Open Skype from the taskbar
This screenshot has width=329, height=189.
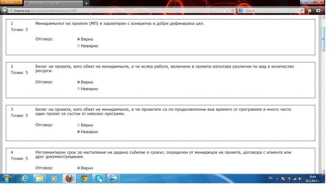[x=99, y=179]
